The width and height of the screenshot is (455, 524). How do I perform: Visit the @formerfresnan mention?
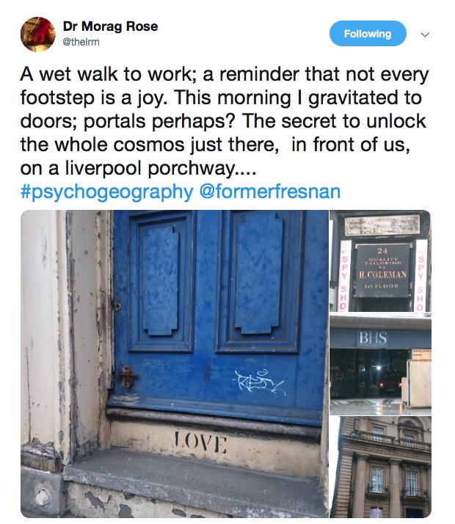click(x=270, y=192)
